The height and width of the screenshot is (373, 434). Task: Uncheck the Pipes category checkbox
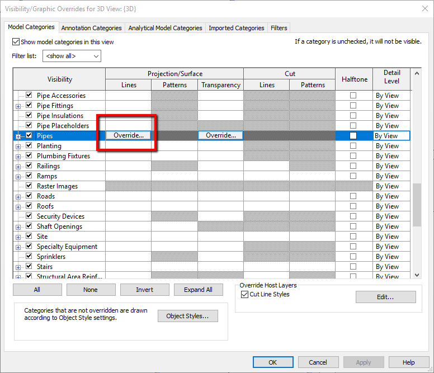click(29, 135)
